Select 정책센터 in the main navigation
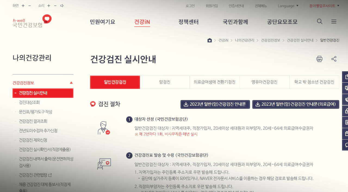The height and width of the screenshot is (192, 348). tap(188, 22)
